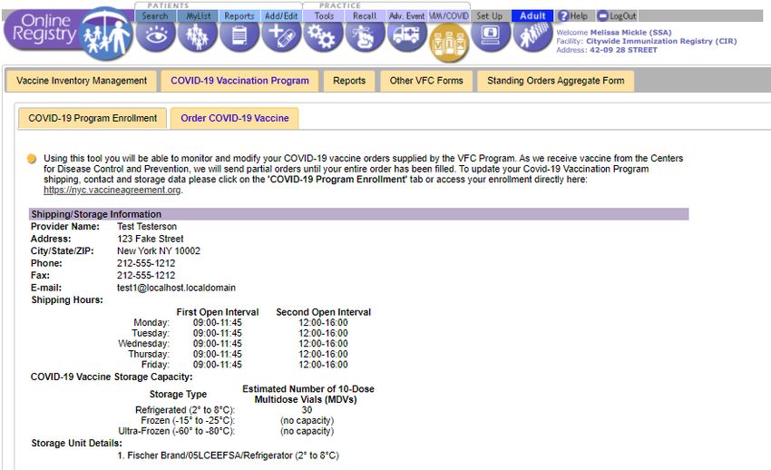Click Tuesday's first interval 09:00-11:45
771x470 pixels.
218,333
